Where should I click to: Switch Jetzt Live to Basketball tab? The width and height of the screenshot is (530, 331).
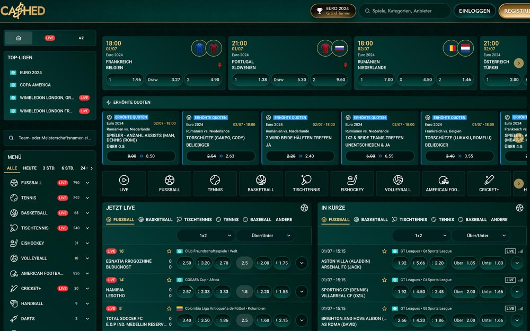(156, 220)
